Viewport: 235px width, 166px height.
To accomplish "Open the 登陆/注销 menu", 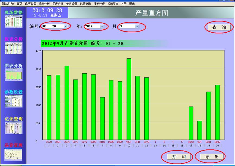I will coord(8,4).
